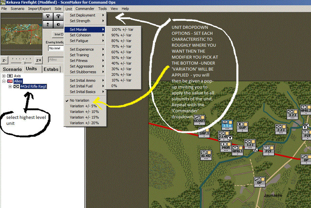Viewport: 311px width, 208px height.
Task: Open the Help menu
Action: point(125,9)
